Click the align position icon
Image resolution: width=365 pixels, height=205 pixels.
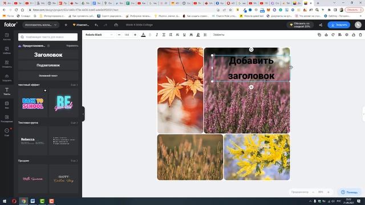(340, 35)
